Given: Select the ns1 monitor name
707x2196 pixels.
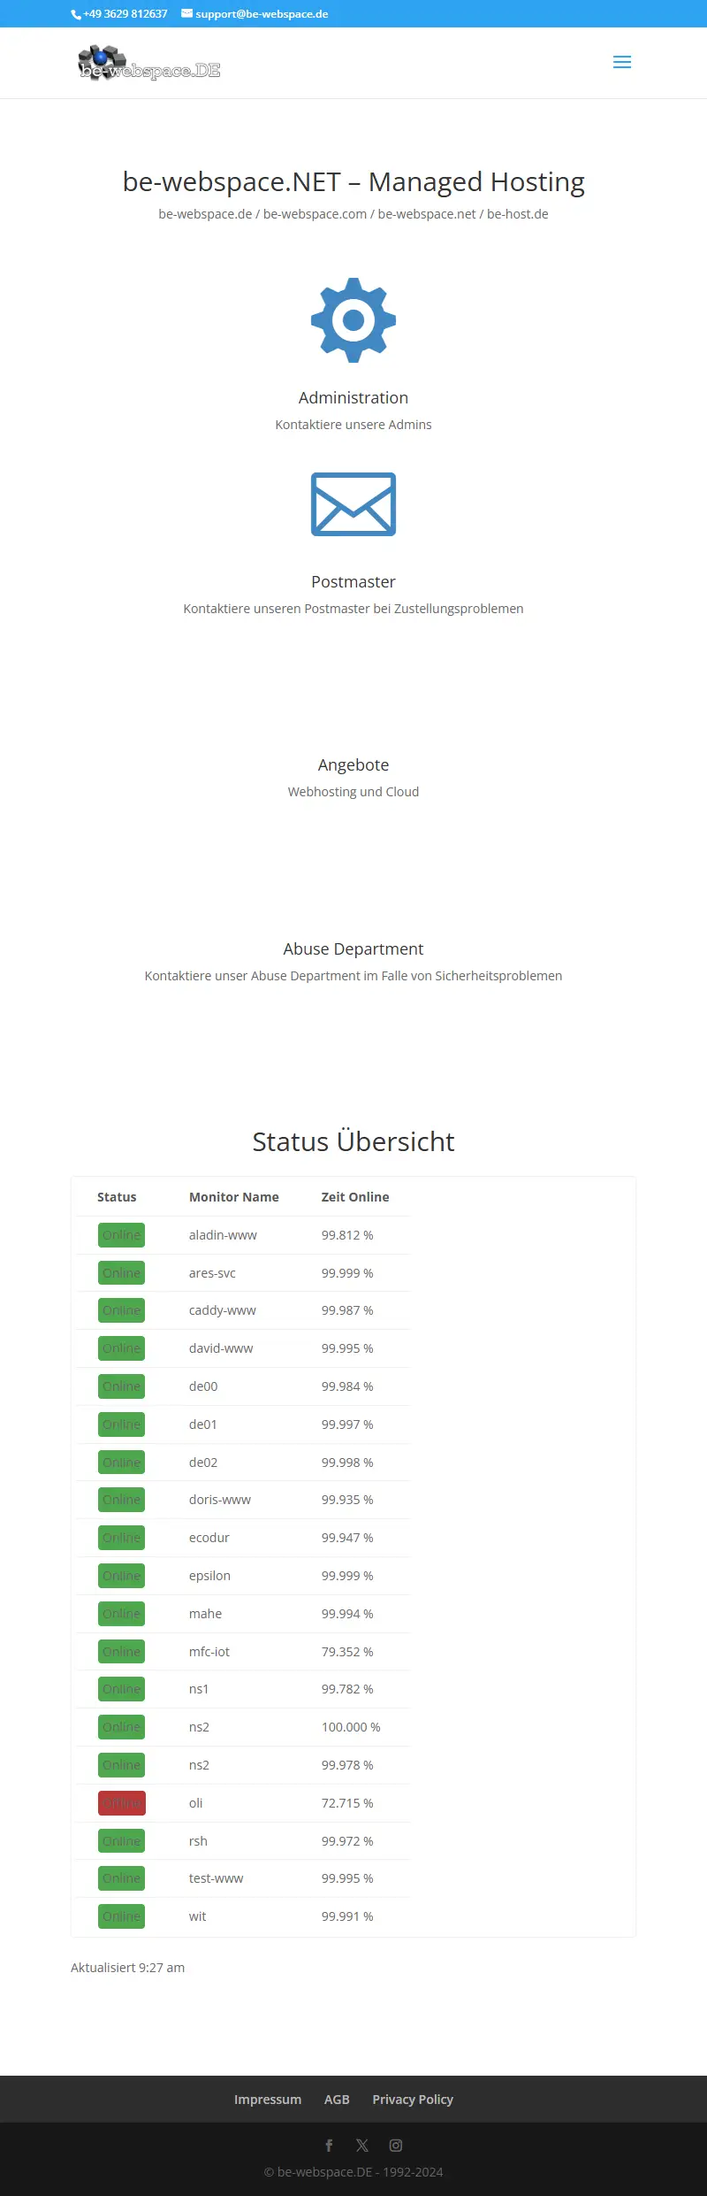Looking at the screenshot, I should click(x=199, y=1689).
